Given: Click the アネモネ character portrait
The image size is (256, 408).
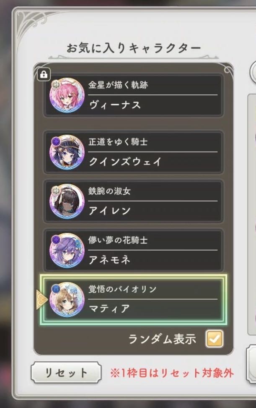Looking at the screenshot, I should pyautogui.click(x=67, y=250).
